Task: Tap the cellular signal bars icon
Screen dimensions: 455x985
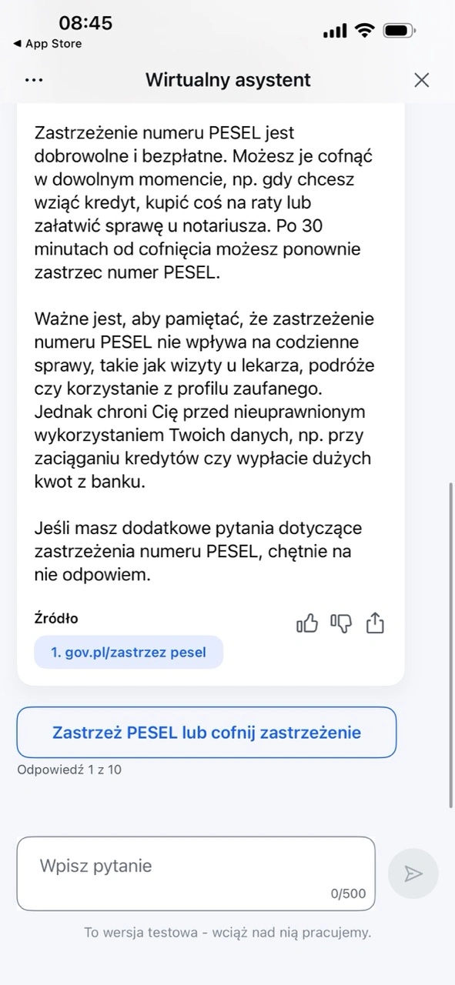Action: click(335, 30)
